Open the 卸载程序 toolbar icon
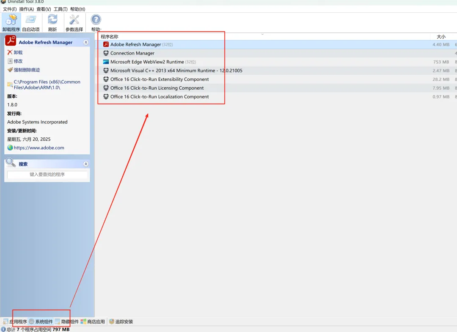 11,20
